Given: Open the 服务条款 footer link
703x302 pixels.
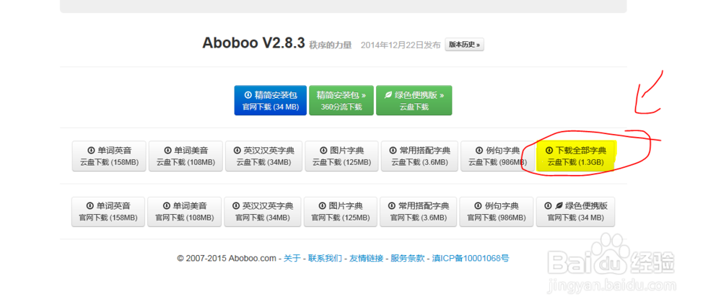Looking at the screenshot, I should click(x=408, y=258).
